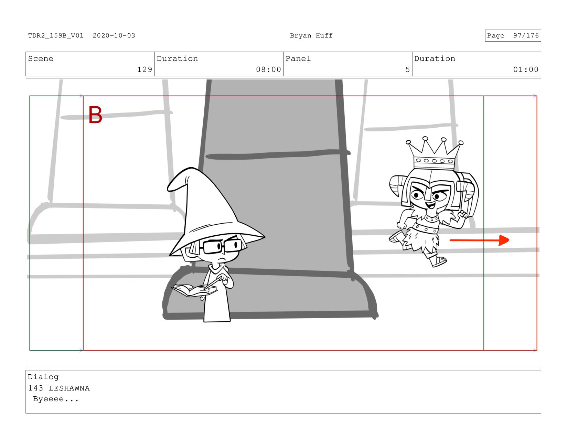Click the dialog line 143 LESHAWNA
Image resolution: width=567 pixels, height=439 pixels.
tap(59, 388)
